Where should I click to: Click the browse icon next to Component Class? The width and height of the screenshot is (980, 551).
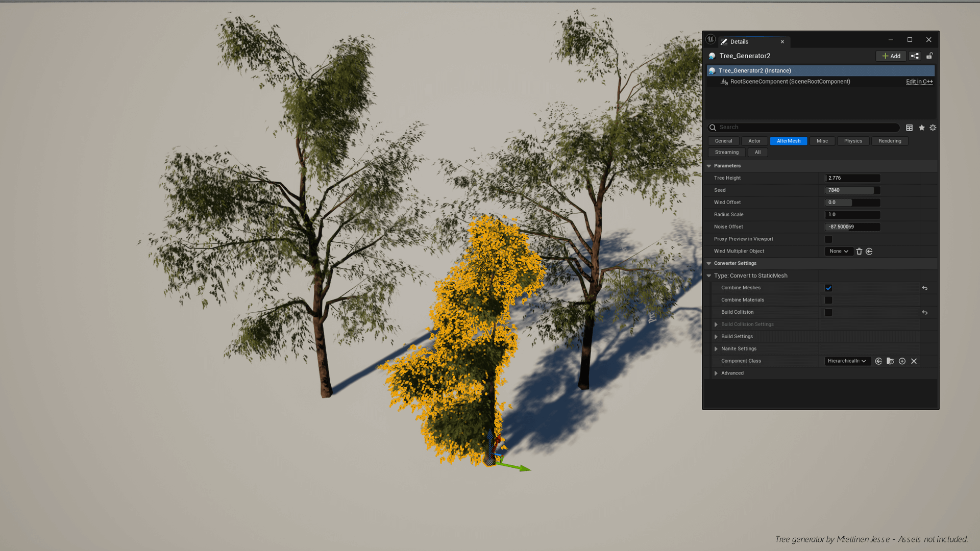click(890, 361)
